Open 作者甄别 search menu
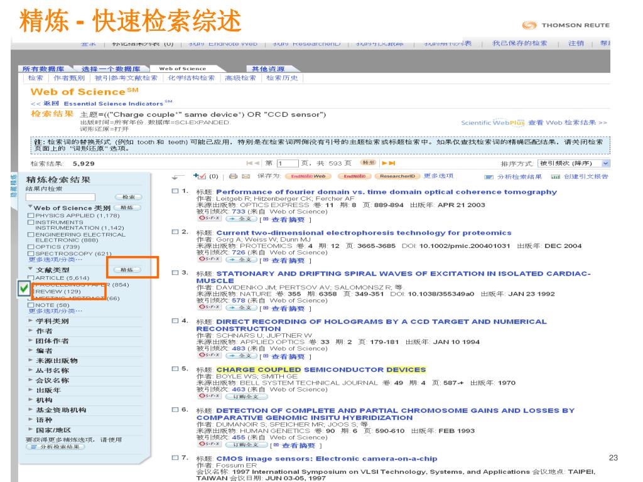643x482 pixels. [69, 78]
